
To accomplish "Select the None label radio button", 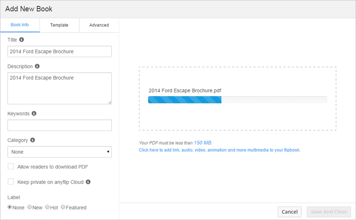I will (10, 207).
